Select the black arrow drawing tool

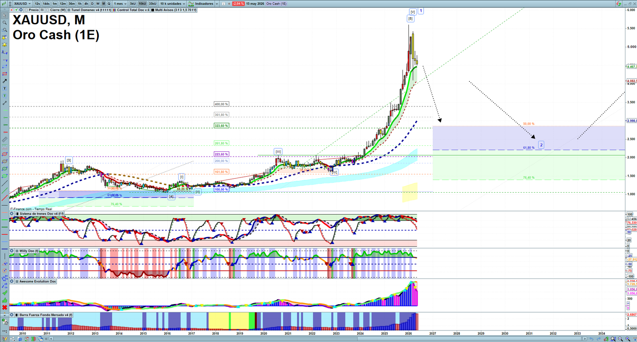5,81
